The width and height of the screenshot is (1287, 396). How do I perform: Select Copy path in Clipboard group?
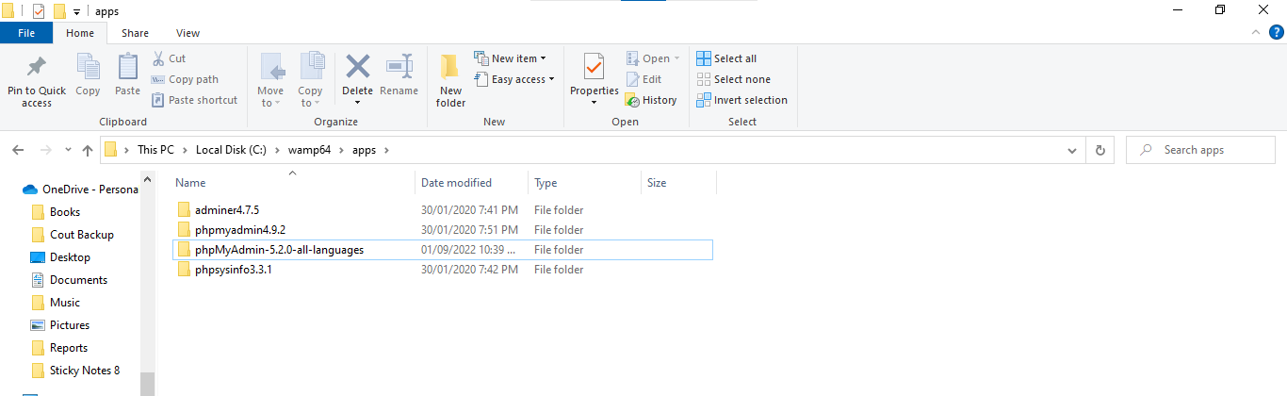click(x=185, y=79)
